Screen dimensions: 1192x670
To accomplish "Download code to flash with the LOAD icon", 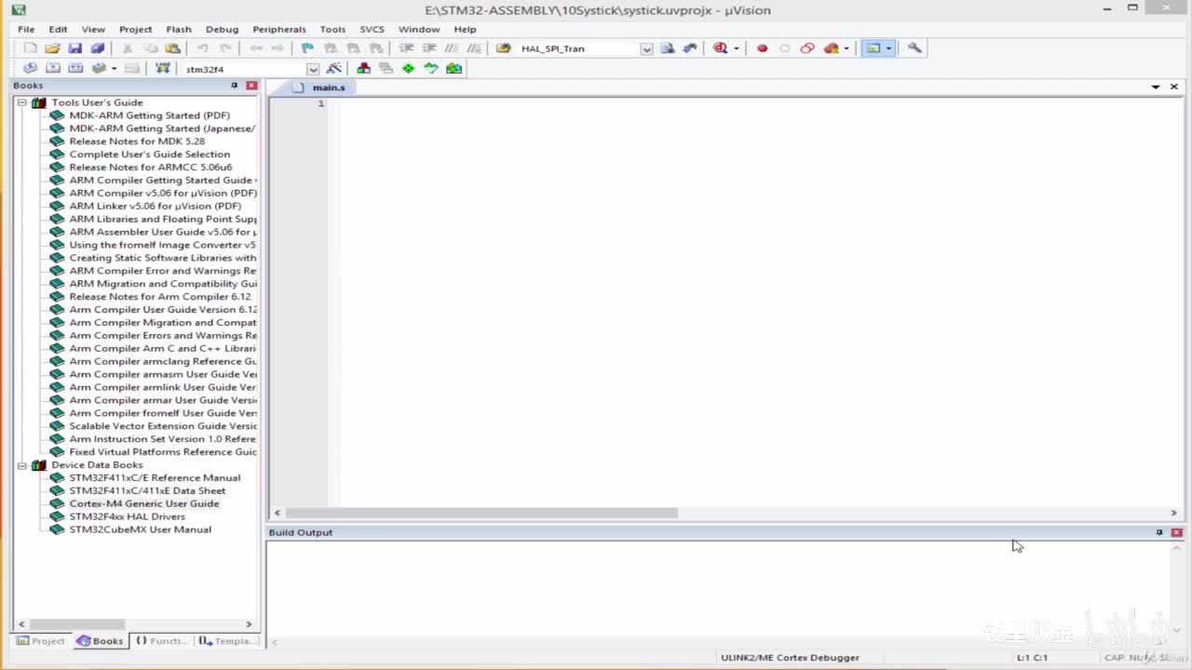I will pyautogui.click(x=163, y=69).
